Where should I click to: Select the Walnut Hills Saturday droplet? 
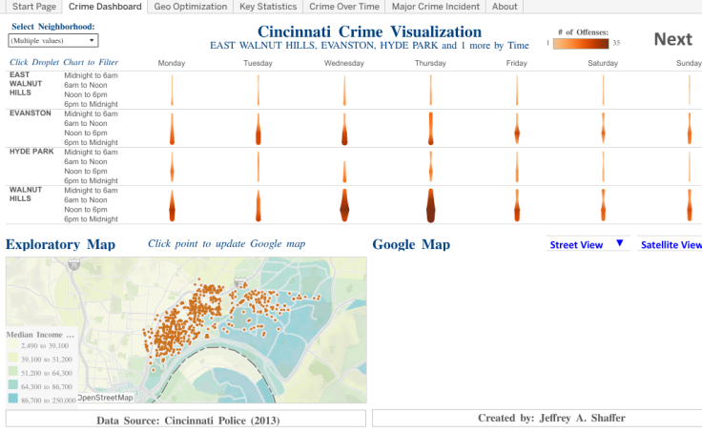click(x=604, y=204)
